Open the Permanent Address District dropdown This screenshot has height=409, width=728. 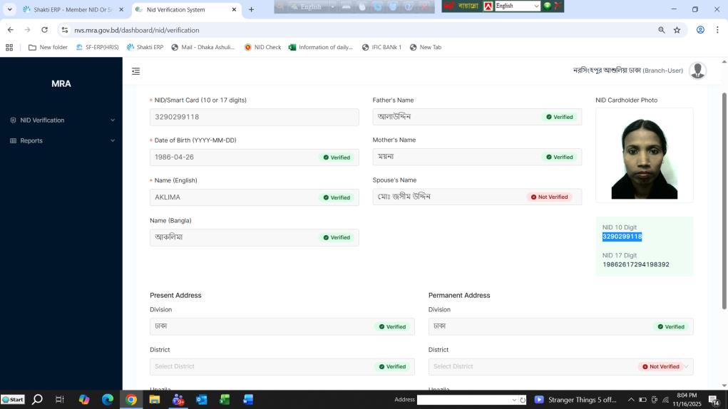coord(560,366)
